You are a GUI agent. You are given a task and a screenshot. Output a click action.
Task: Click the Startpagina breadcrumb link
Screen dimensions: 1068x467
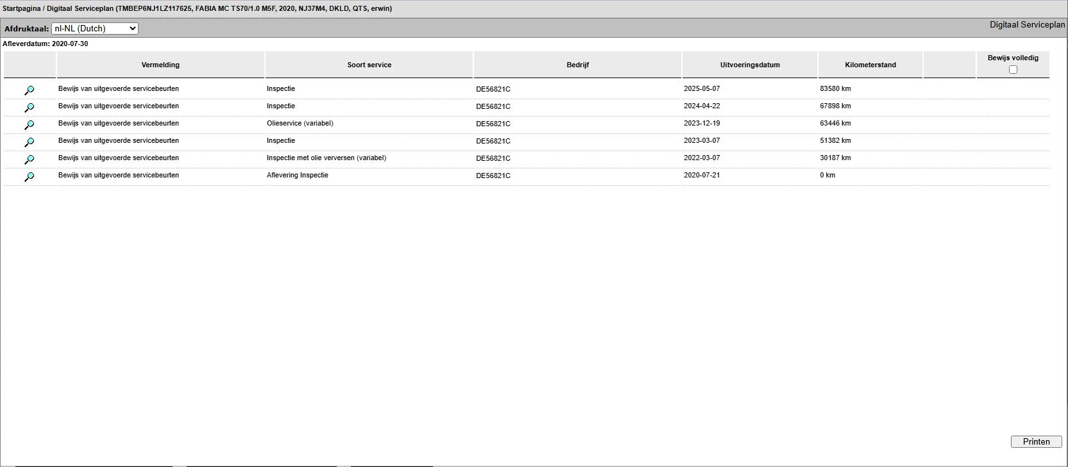tap(21, 8)
